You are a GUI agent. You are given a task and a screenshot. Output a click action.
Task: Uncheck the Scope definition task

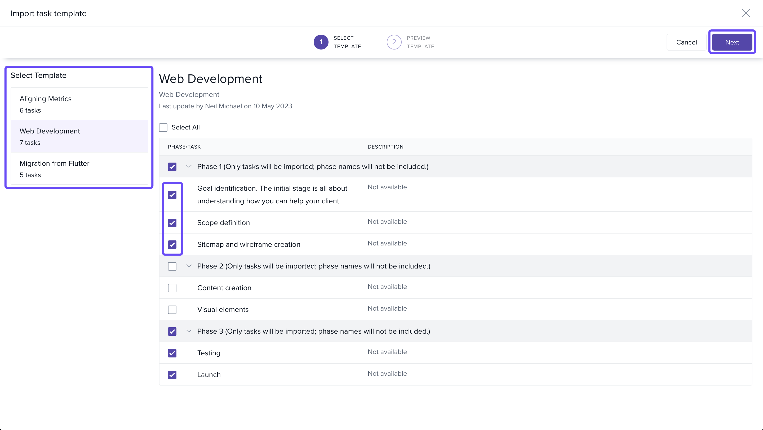tap(172, 223)
